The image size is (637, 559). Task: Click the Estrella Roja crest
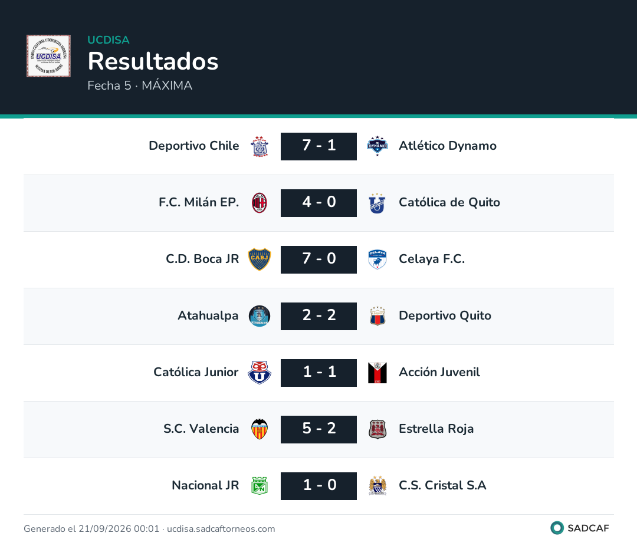click(x=377, y=429)
